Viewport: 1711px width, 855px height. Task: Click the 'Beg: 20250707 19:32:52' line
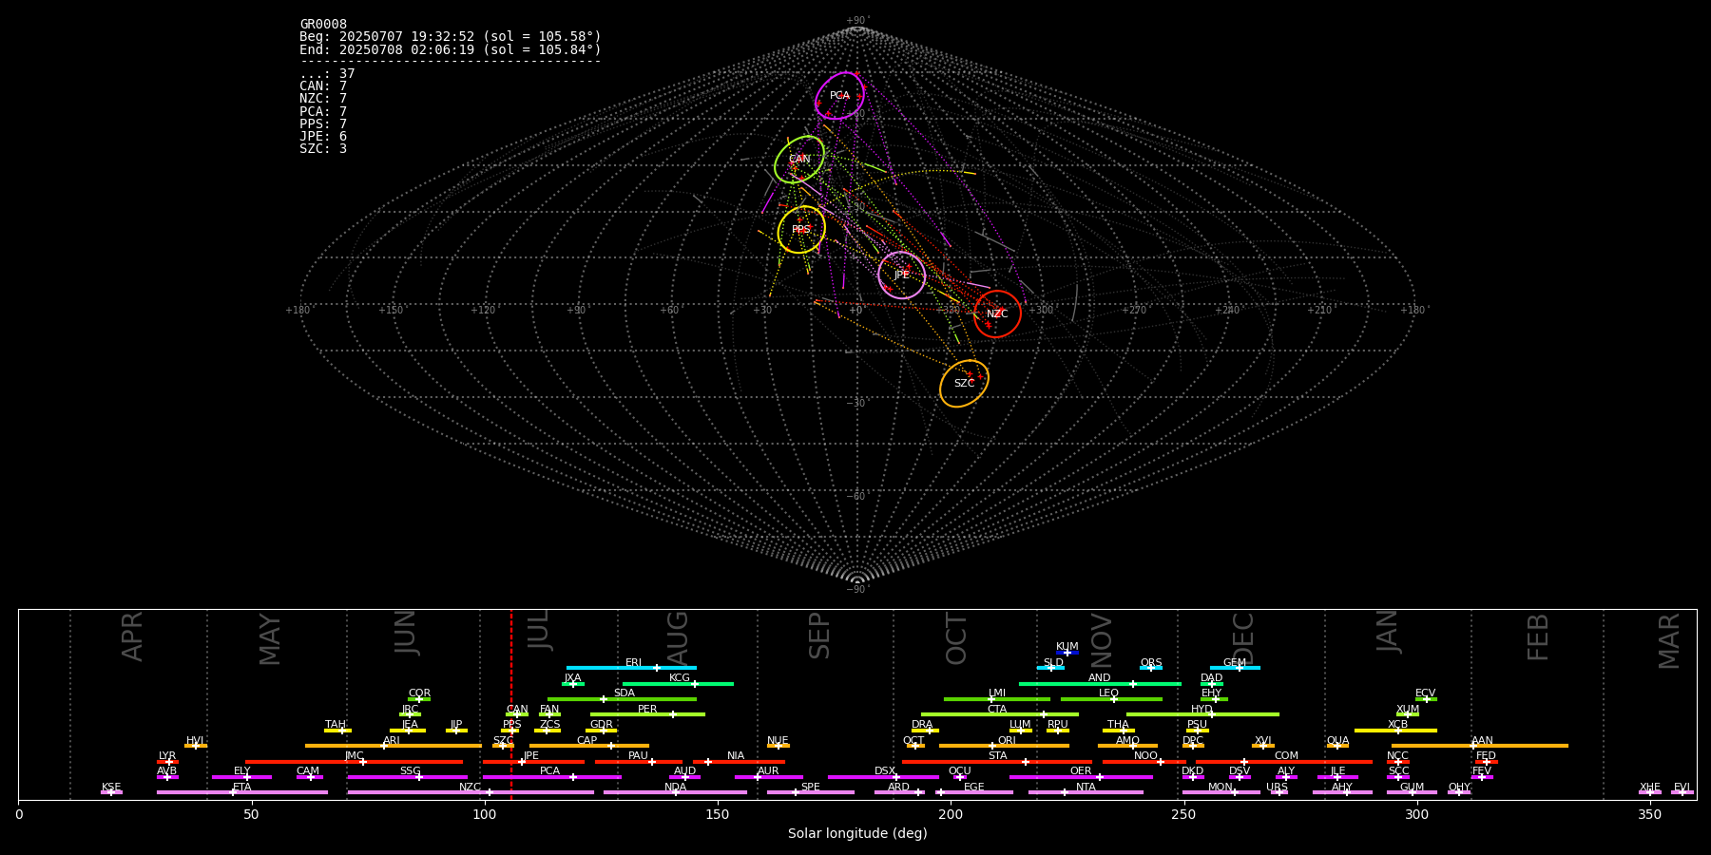coord(451,36)
